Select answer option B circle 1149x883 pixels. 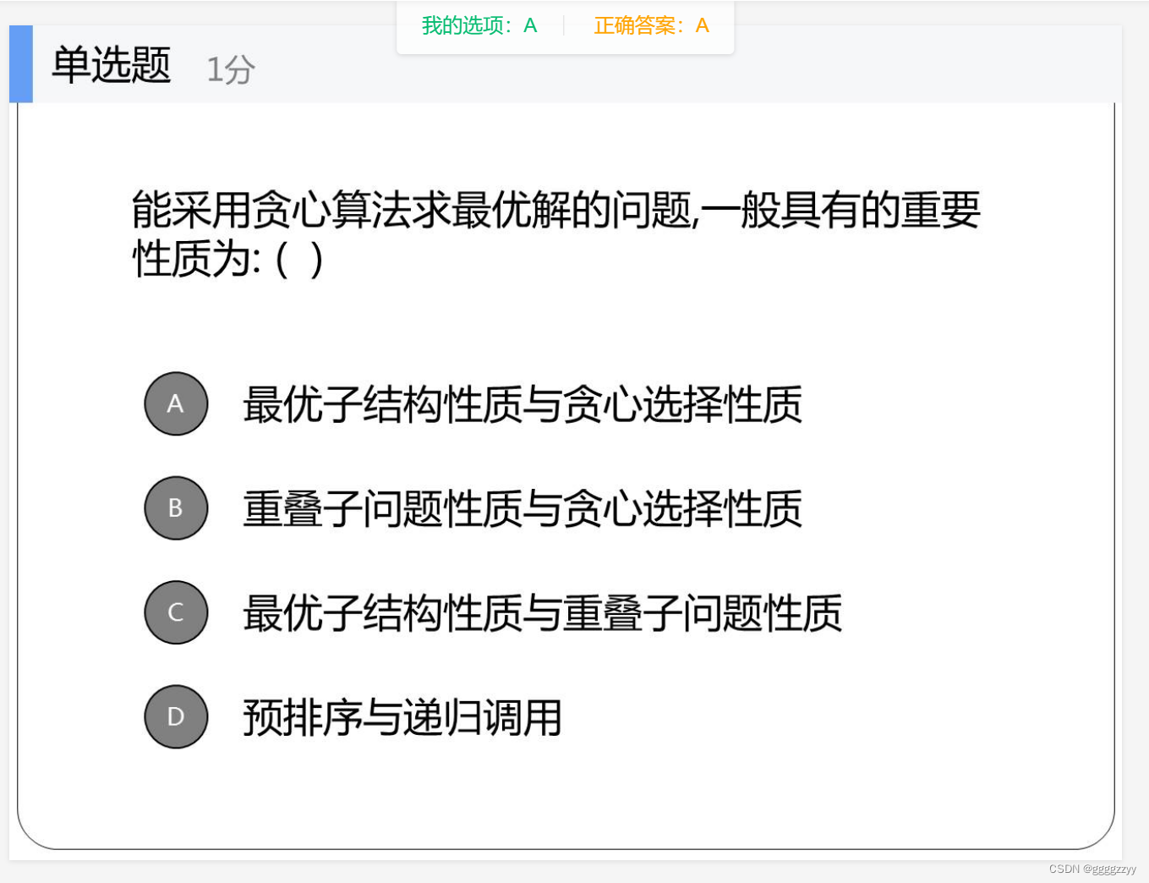(175, 507)
